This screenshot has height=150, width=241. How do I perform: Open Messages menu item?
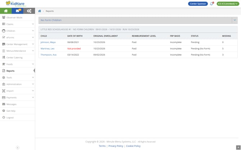coord(18,104)
